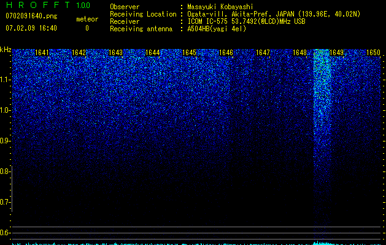Click the 1.1 kHz axis label
The height and width of the screenshot is (245, 386).
[6, 80]
